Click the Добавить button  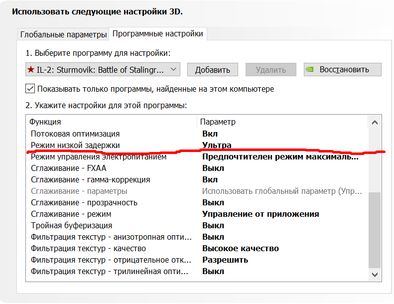pyautogui.click(x=213, y=70)
